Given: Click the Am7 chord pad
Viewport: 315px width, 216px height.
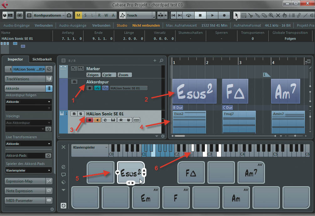Looking at the screenshot, I should pos(251,173).
